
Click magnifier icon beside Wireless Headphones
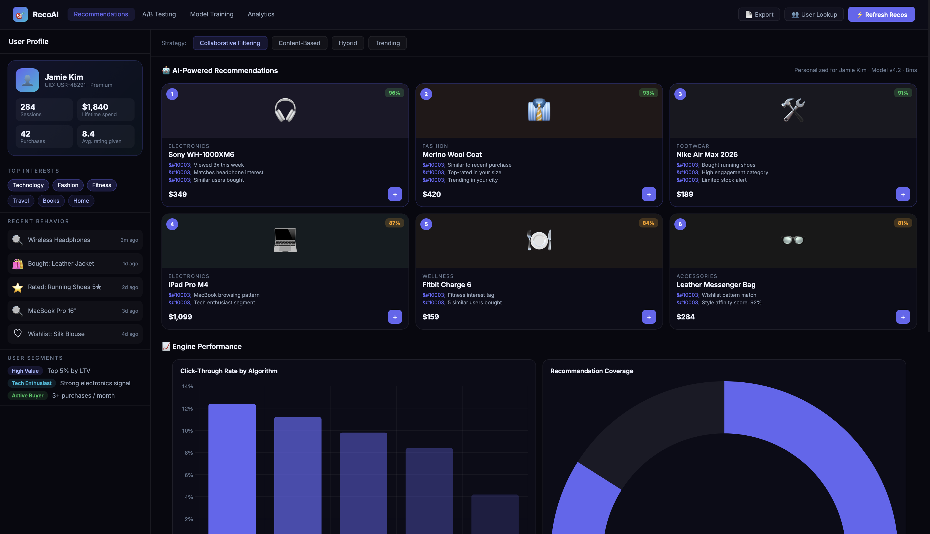[17, 240]
